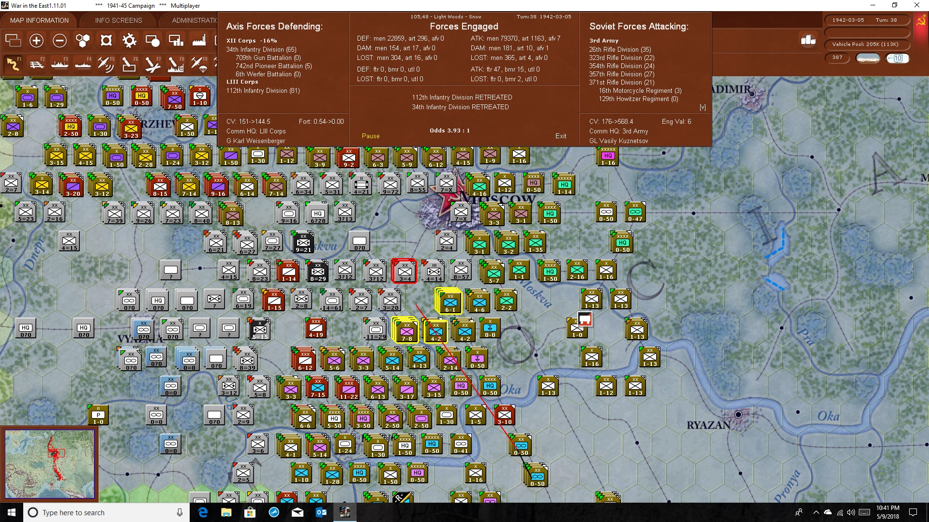
Task: Open the INFO SCREENS tab
Action: [x=119, y=20]
